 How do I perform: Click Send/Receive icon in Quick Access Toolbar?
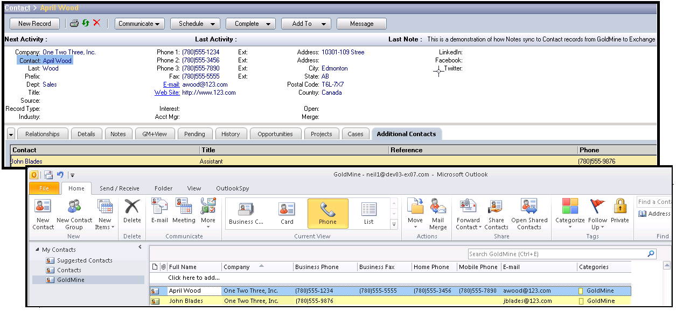pyautogui.click(x=48, y=174)
